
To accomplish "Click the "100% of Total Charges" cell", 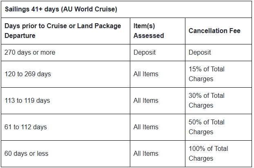I will click(208, 153).
